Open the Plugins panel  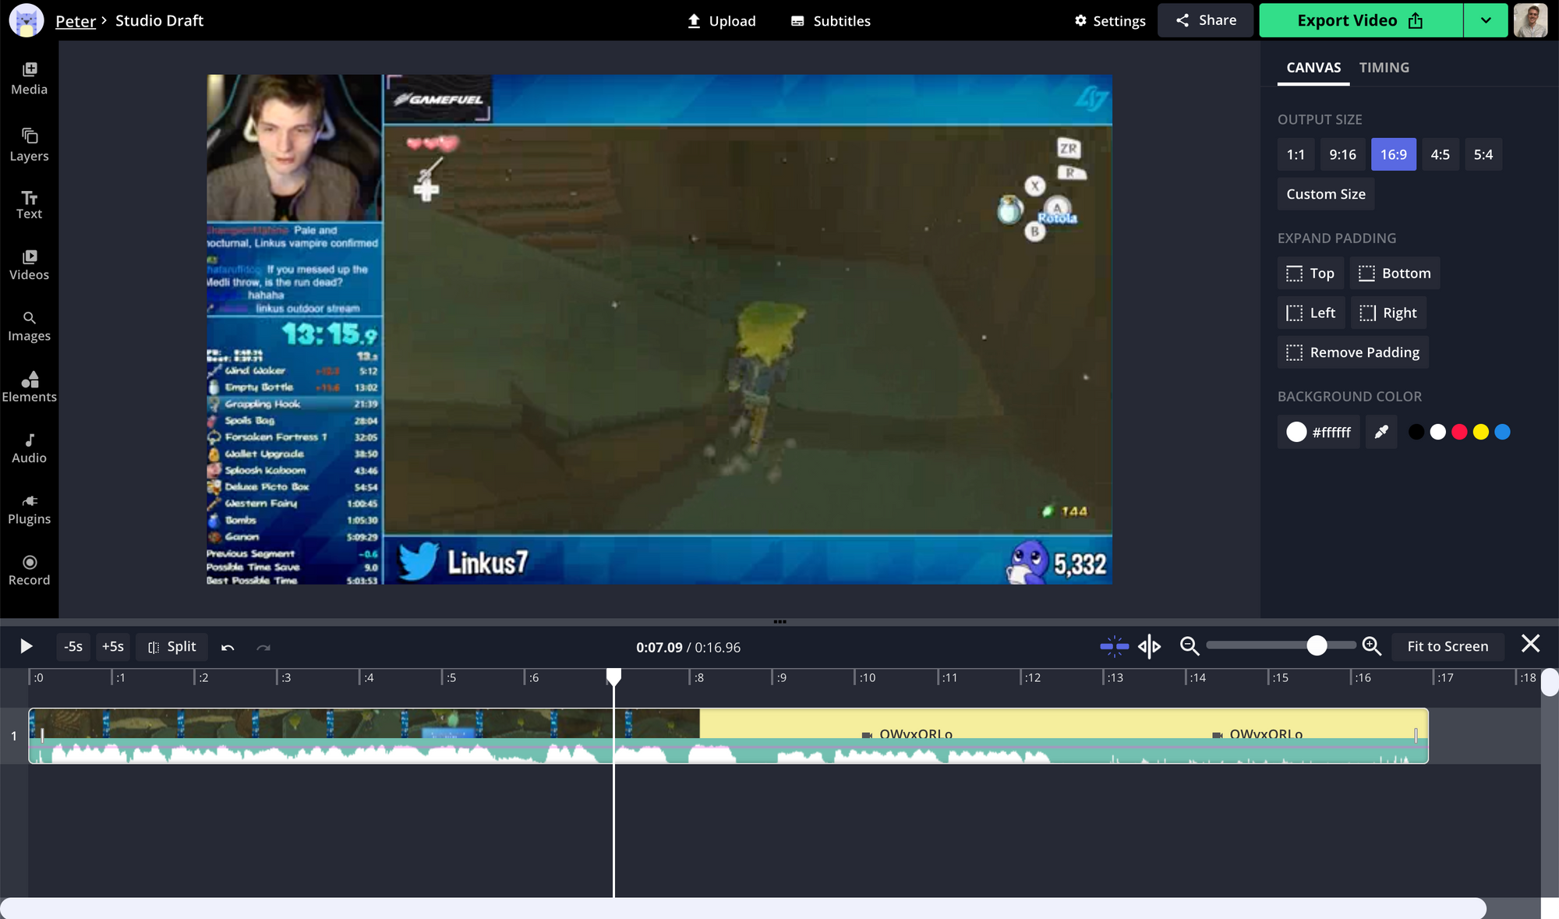point(29,509)
